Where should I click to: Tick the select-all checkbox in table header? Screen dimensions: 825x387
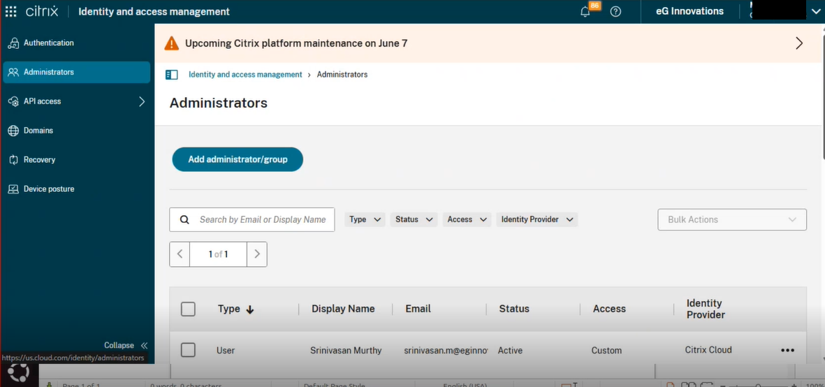tap(188, 309)
